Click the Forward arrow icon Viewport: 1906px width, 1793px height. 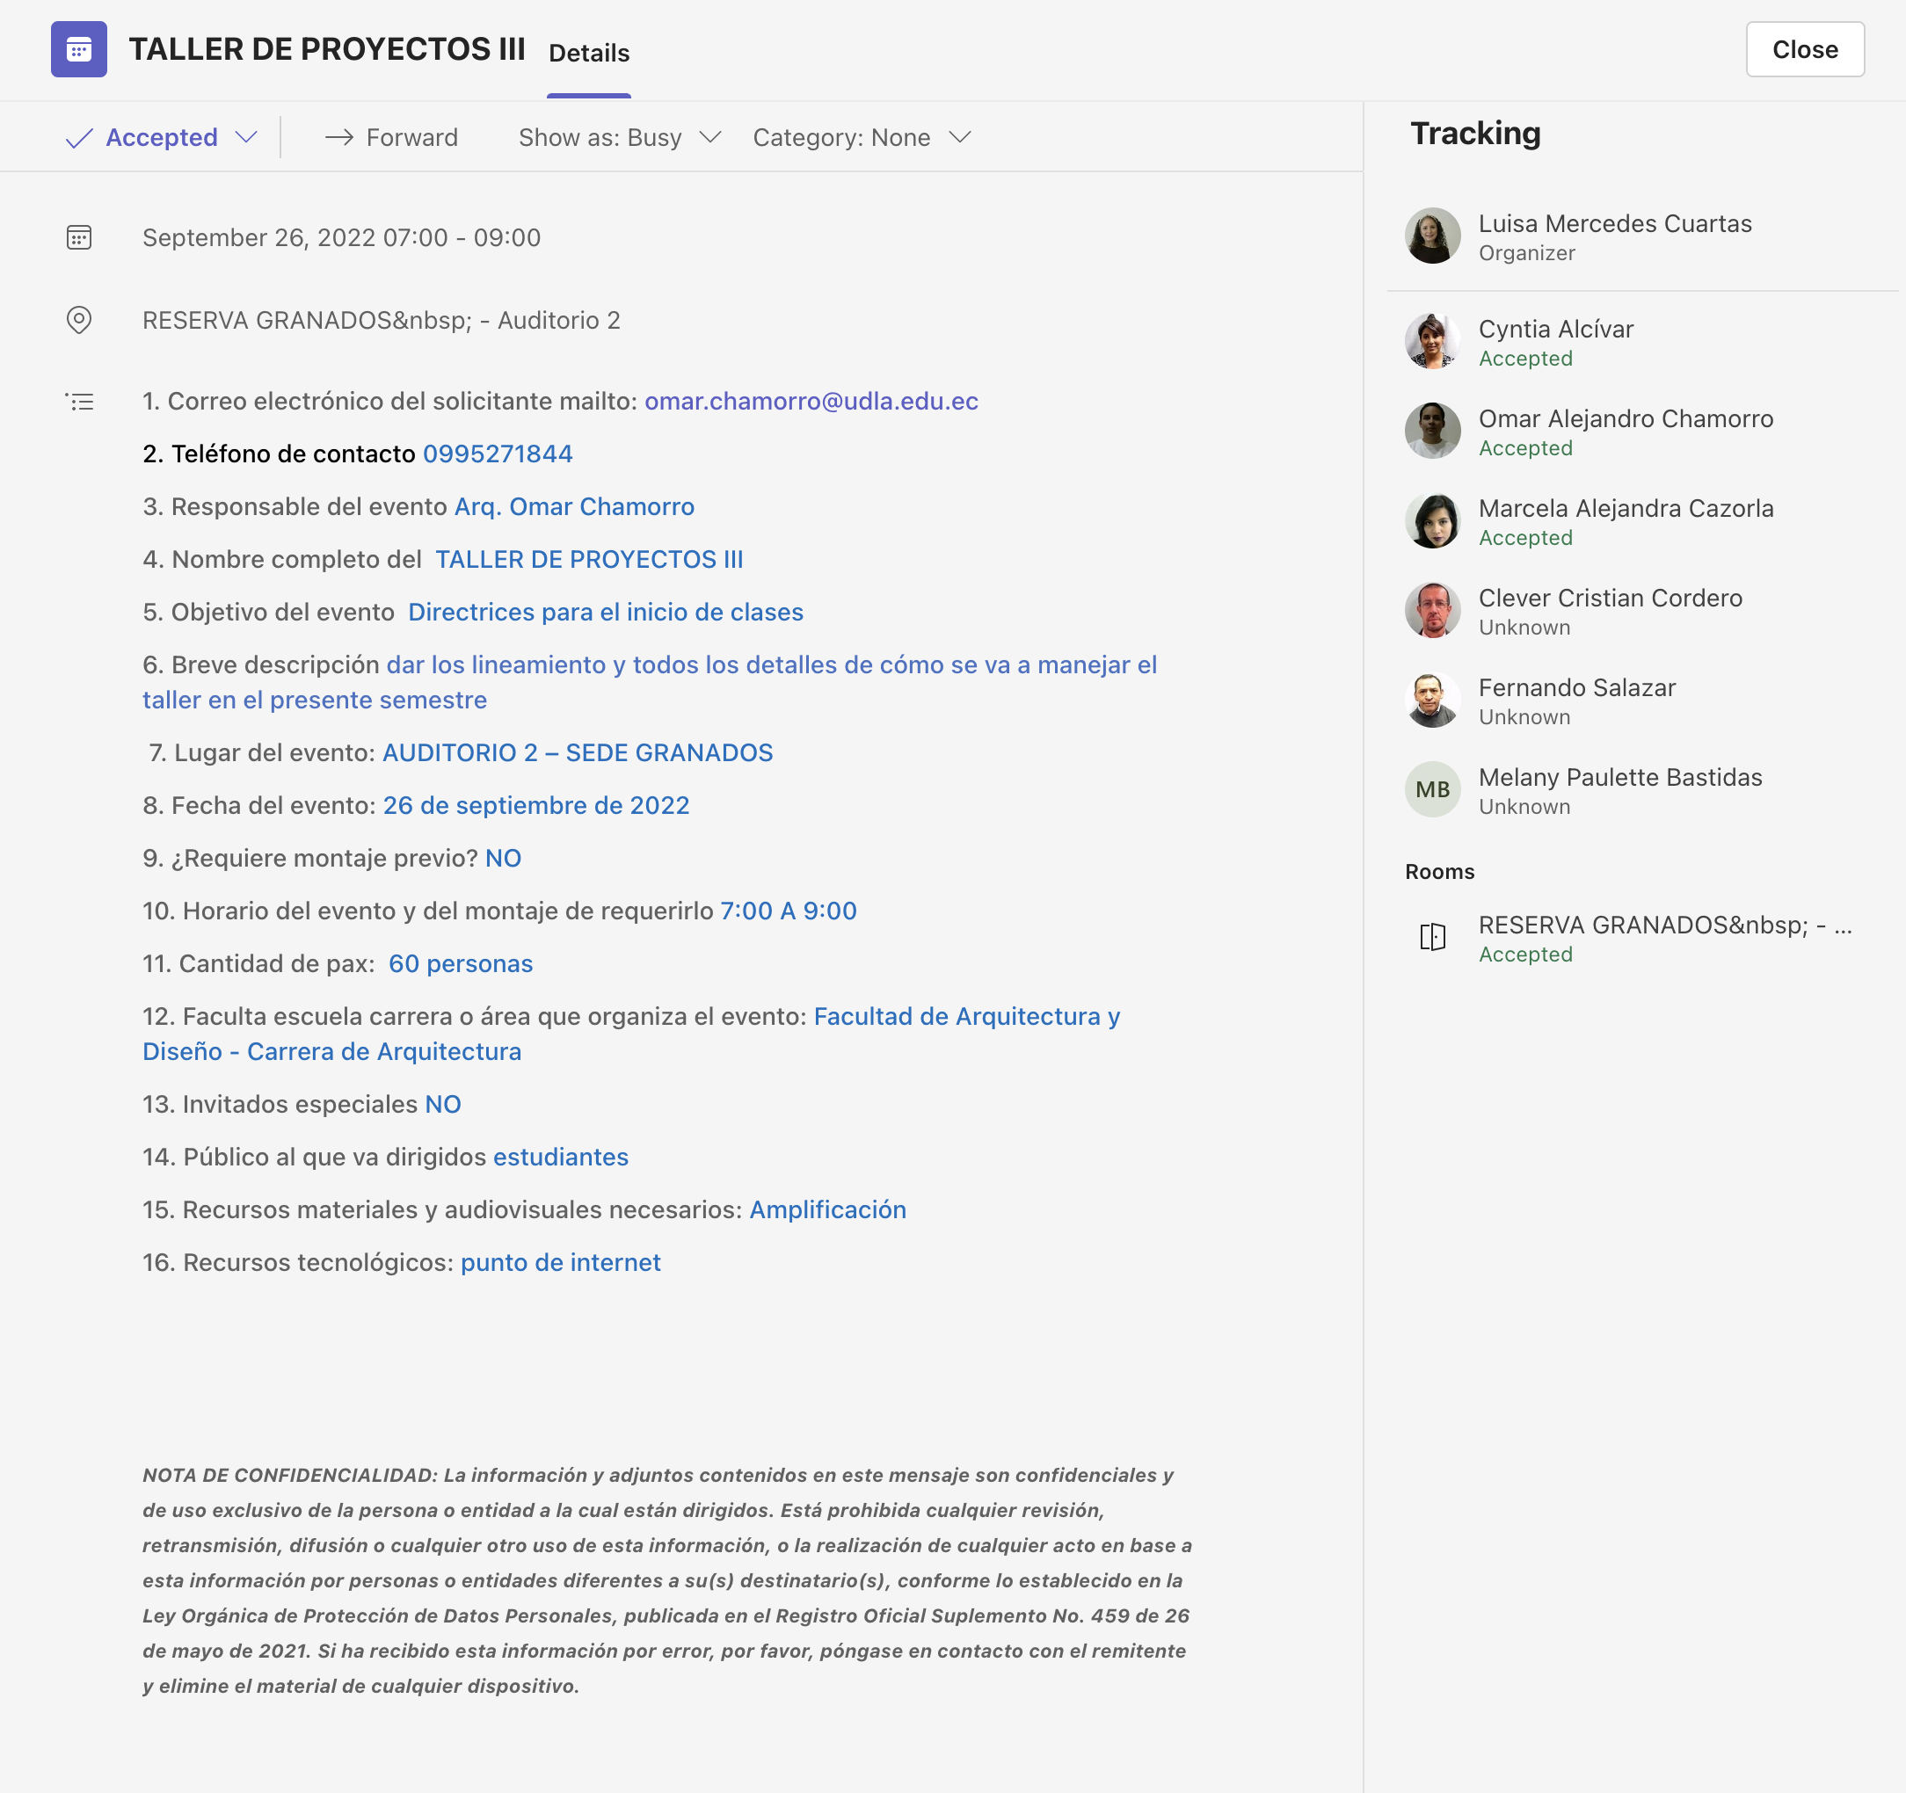pos(338,137)
